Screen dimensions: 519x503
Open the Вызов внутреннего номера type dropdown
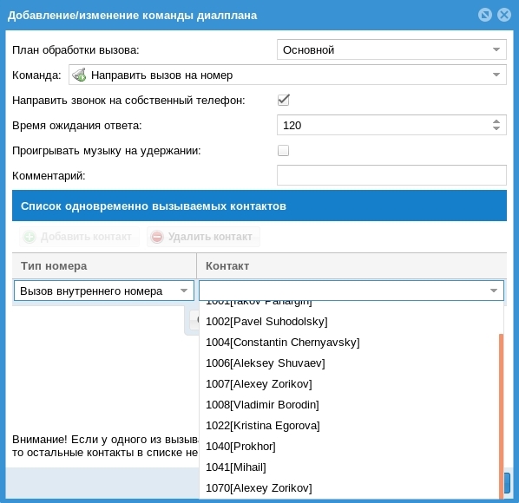[104, 291]
